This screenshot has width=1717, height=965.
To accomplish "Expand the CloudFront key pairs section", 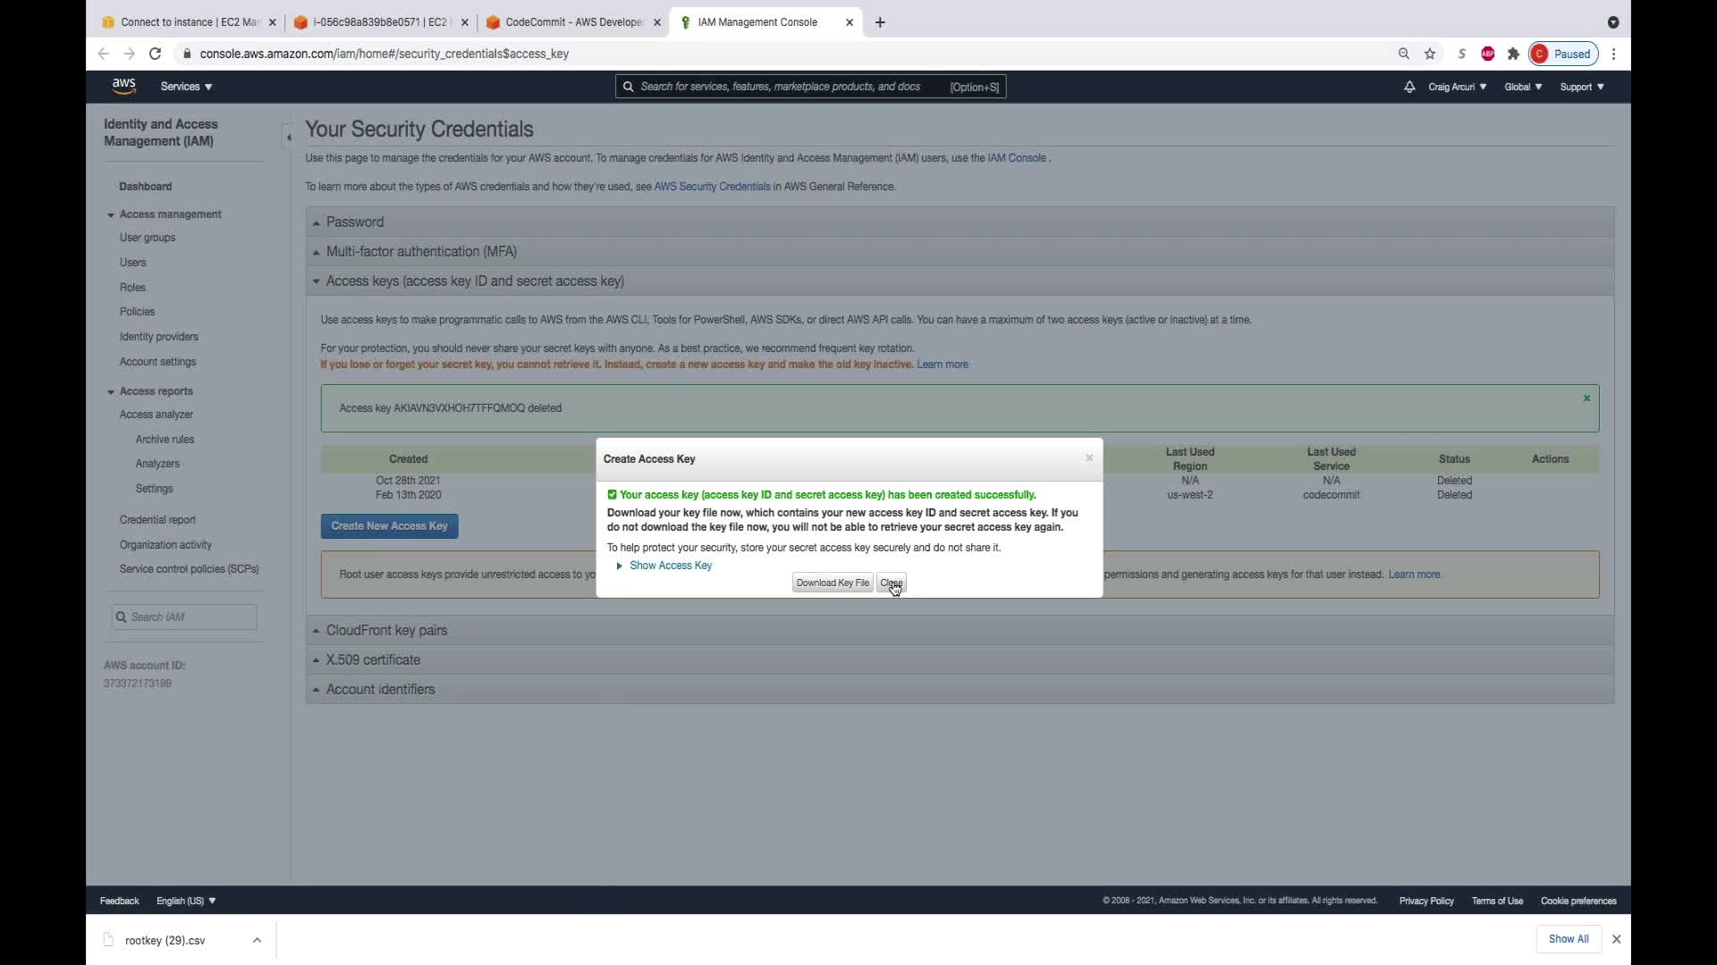I will (386, 631).
